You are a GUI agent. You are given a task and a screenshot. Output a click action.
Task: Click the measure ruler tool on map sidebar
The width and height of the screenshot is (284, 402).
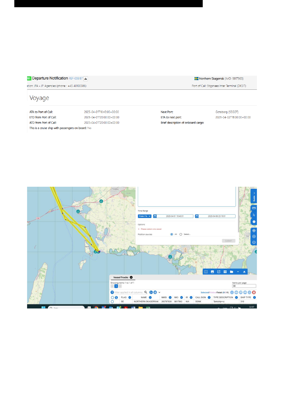pyautogui.click(x=254, y=208)
